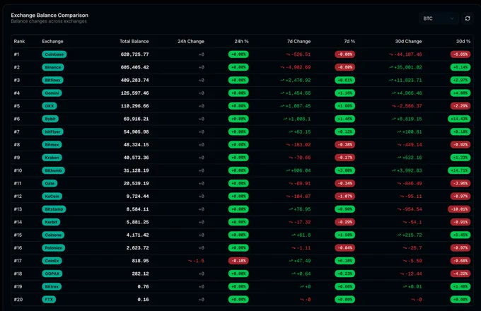The width and height of the screenshot is (481, 311).
Task: Click the +14.43% 30d badge
Action: click(459, 119)
